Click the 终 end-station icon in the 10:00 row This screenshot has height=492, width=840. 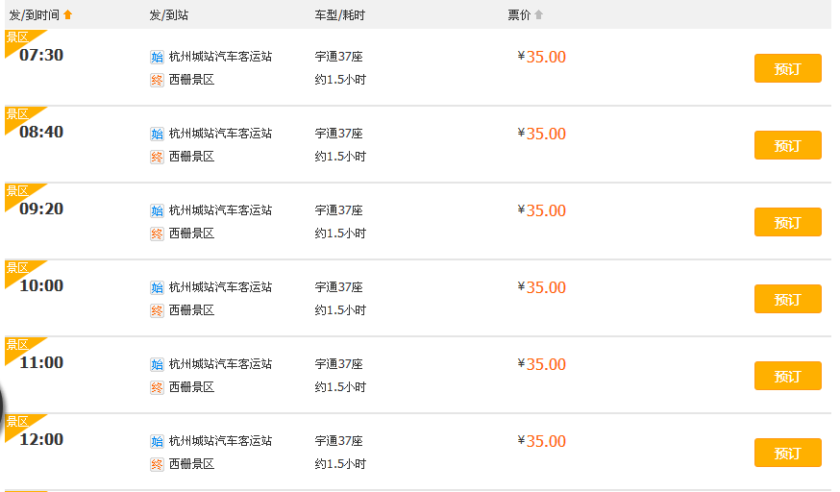[157, 310]
